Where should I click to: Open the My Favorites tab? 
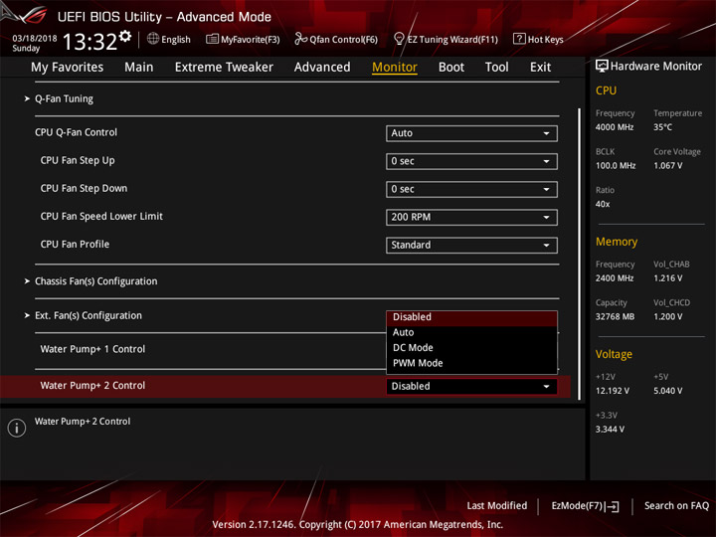click(x=68, y=68)
